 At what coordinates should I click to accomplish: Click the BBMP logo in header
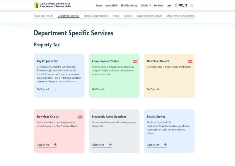(x=37, y=5)
